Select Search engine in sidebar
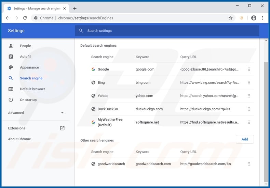Image resolution: width=270 pixels, height=188 pixels. [x=31, y=78]
